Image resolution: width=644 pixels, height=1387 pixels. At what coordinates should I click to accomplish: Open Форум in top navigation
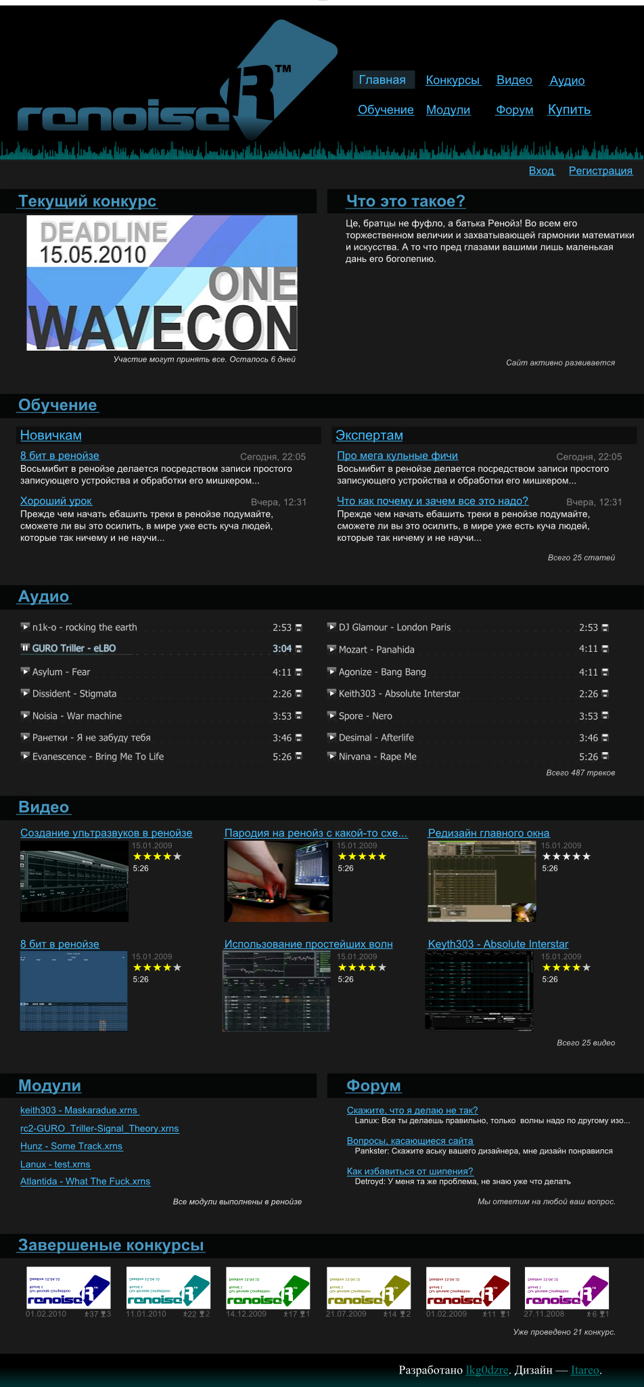point(515,110)
